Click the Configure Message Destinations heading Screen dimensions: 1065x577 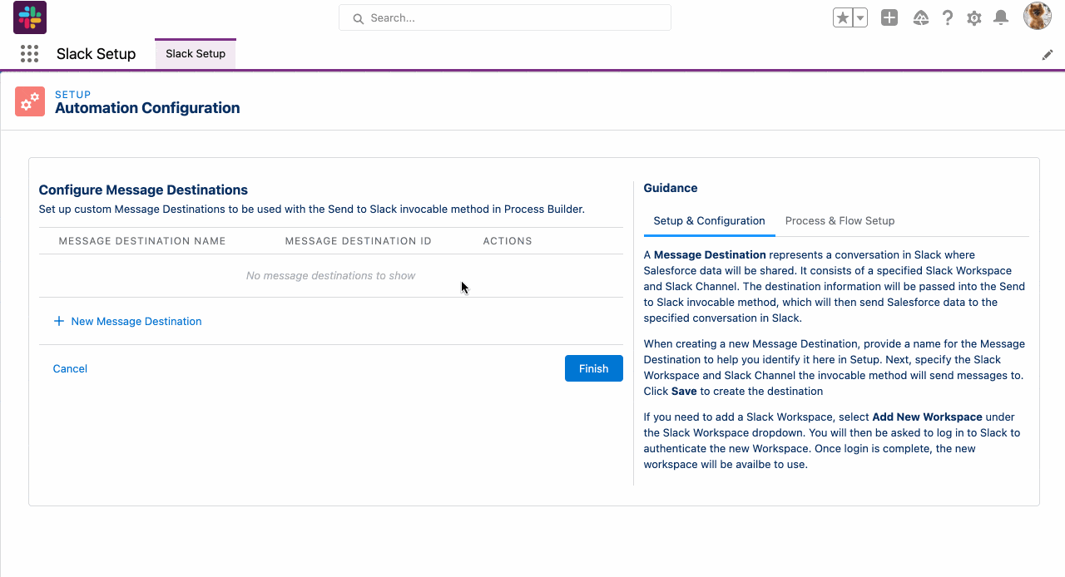[x=143, y=190]
